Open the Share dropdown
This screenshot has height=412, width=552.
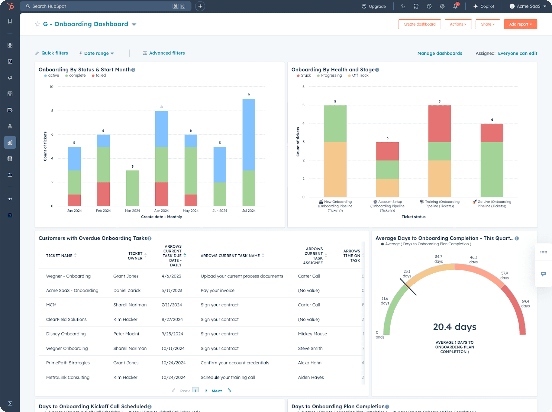[x=488, y=24]
